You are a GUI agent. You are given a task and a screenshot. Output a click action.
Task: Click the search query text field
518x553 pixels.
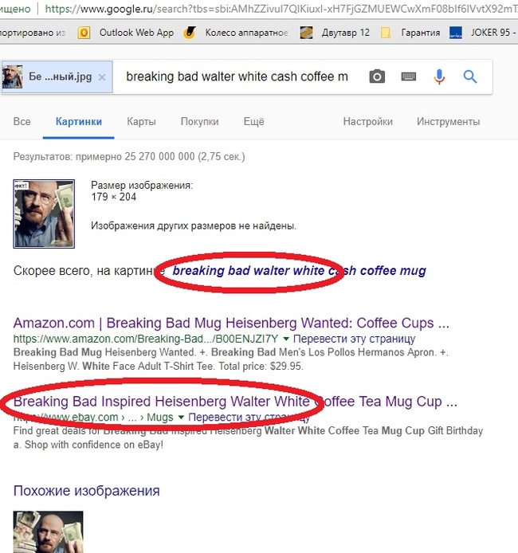point(237,76)
